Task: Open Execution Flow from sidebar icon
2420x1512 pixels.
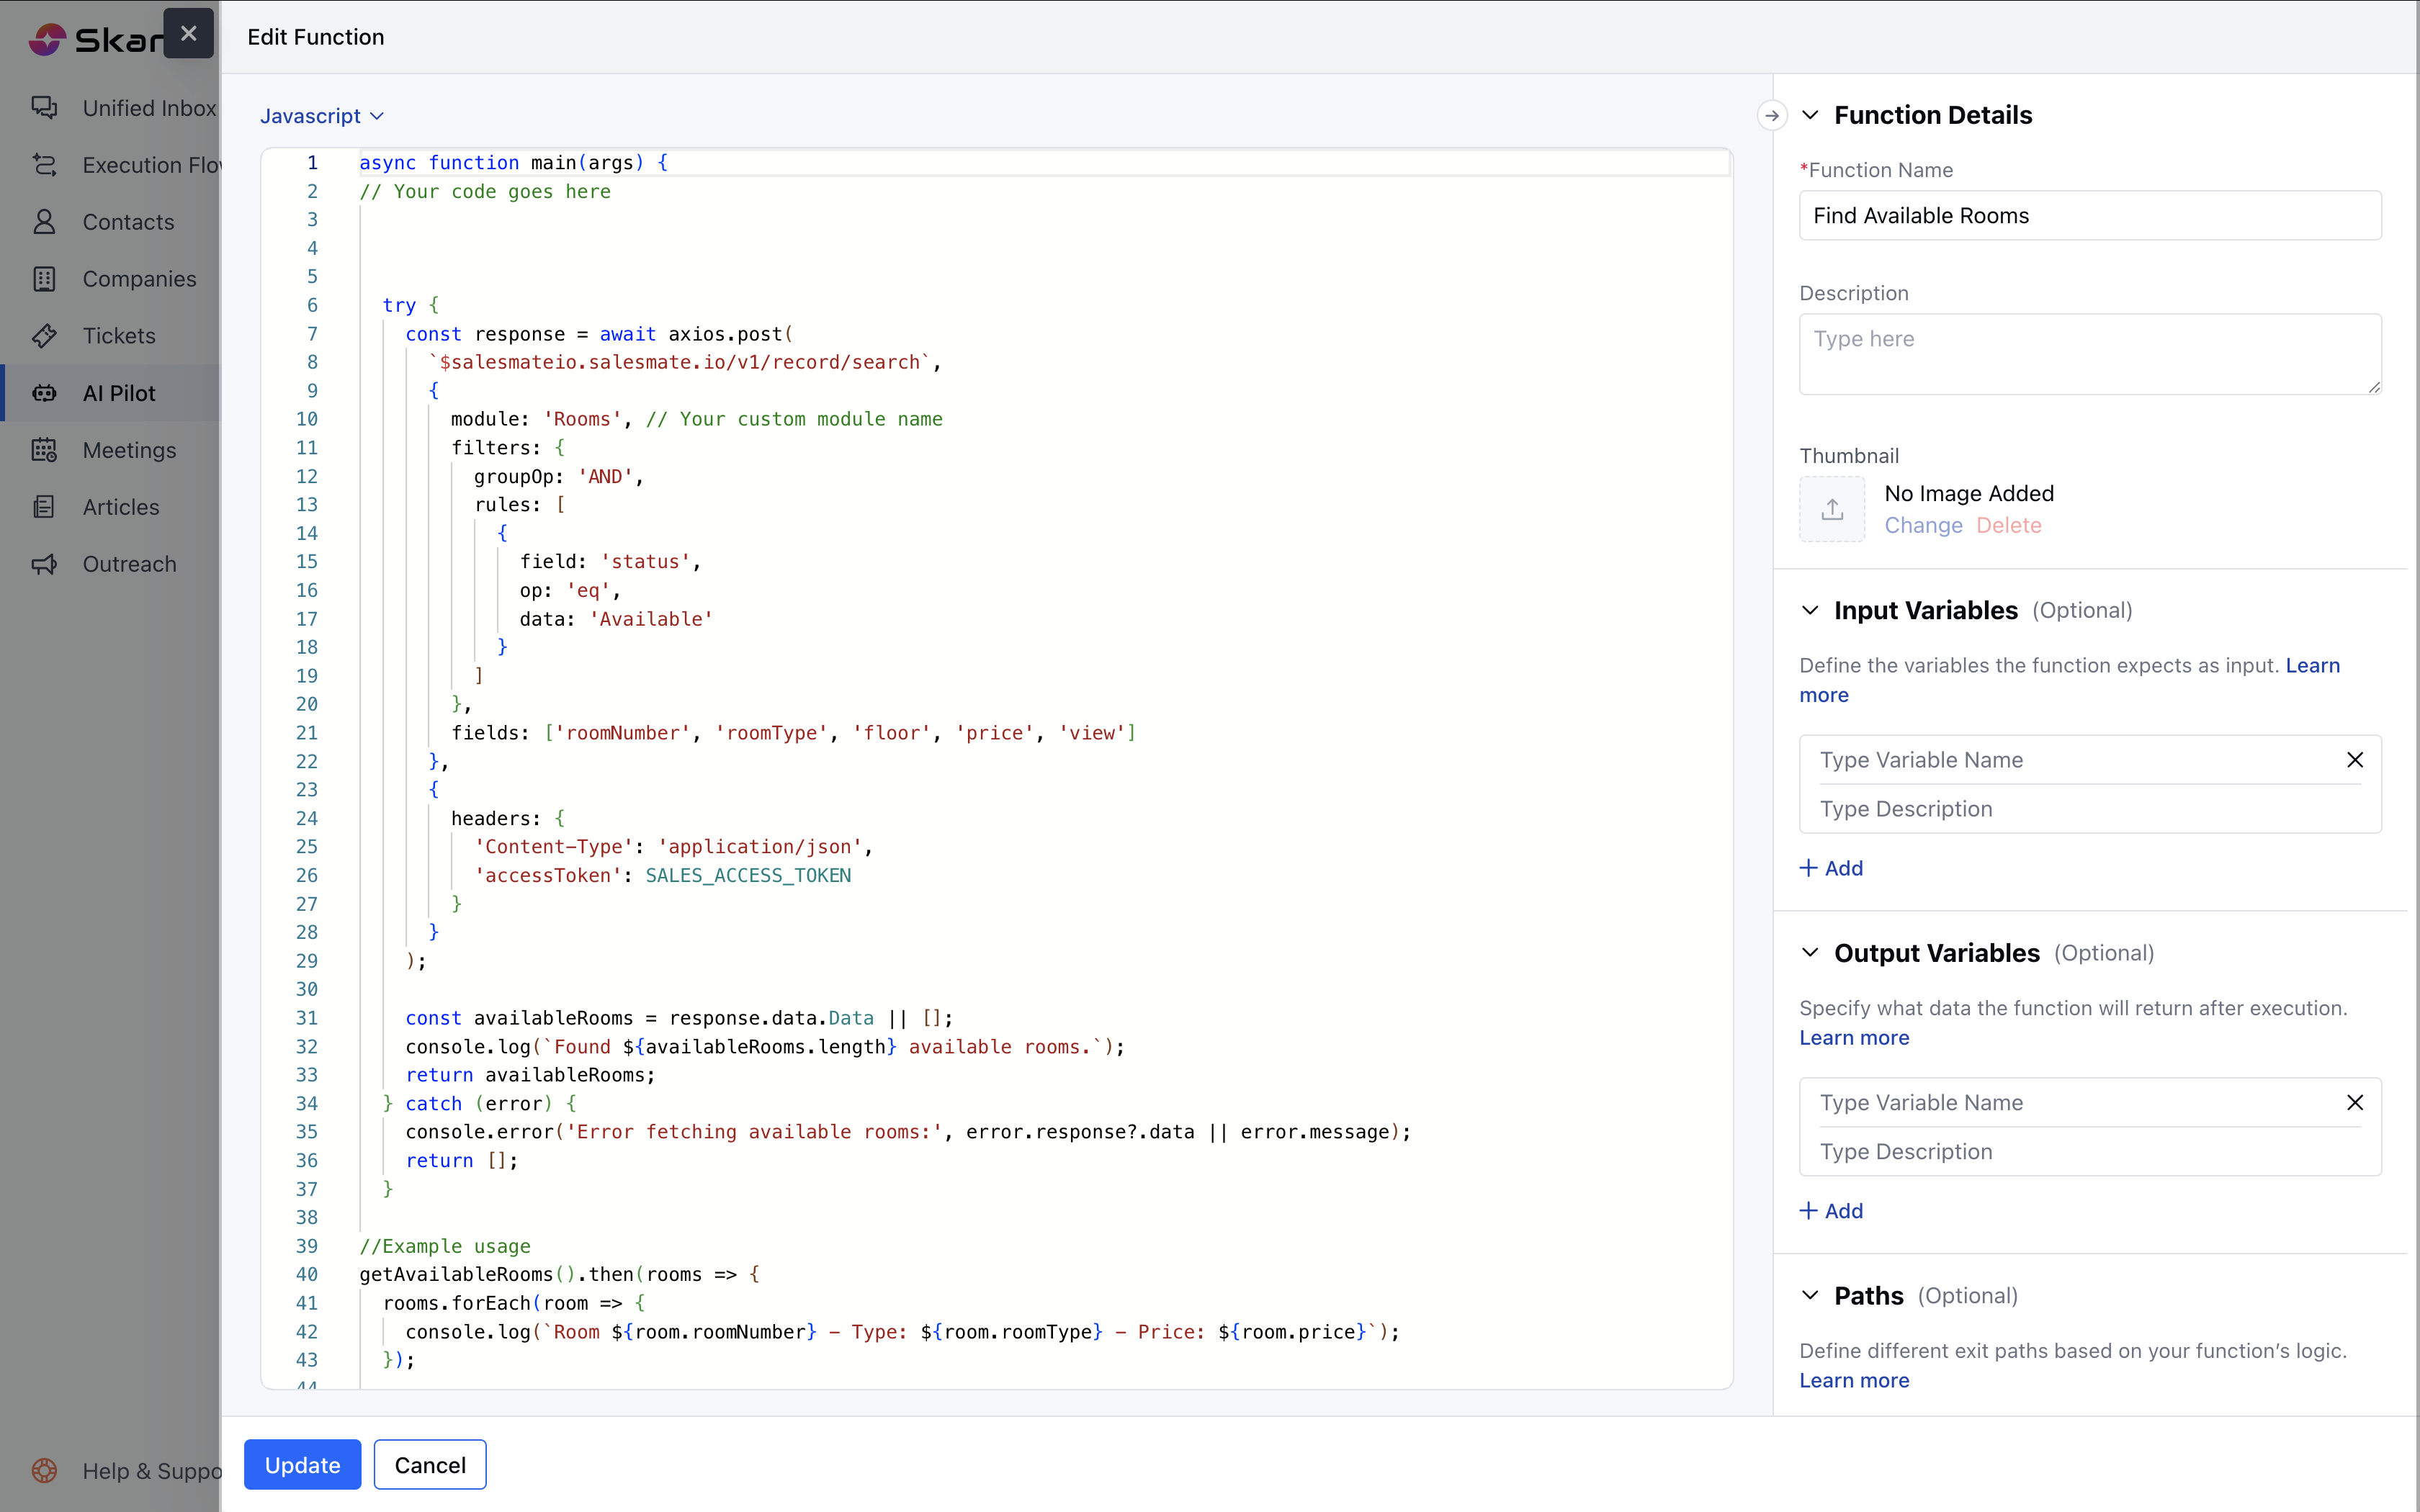Action: (x=44, y=164)
